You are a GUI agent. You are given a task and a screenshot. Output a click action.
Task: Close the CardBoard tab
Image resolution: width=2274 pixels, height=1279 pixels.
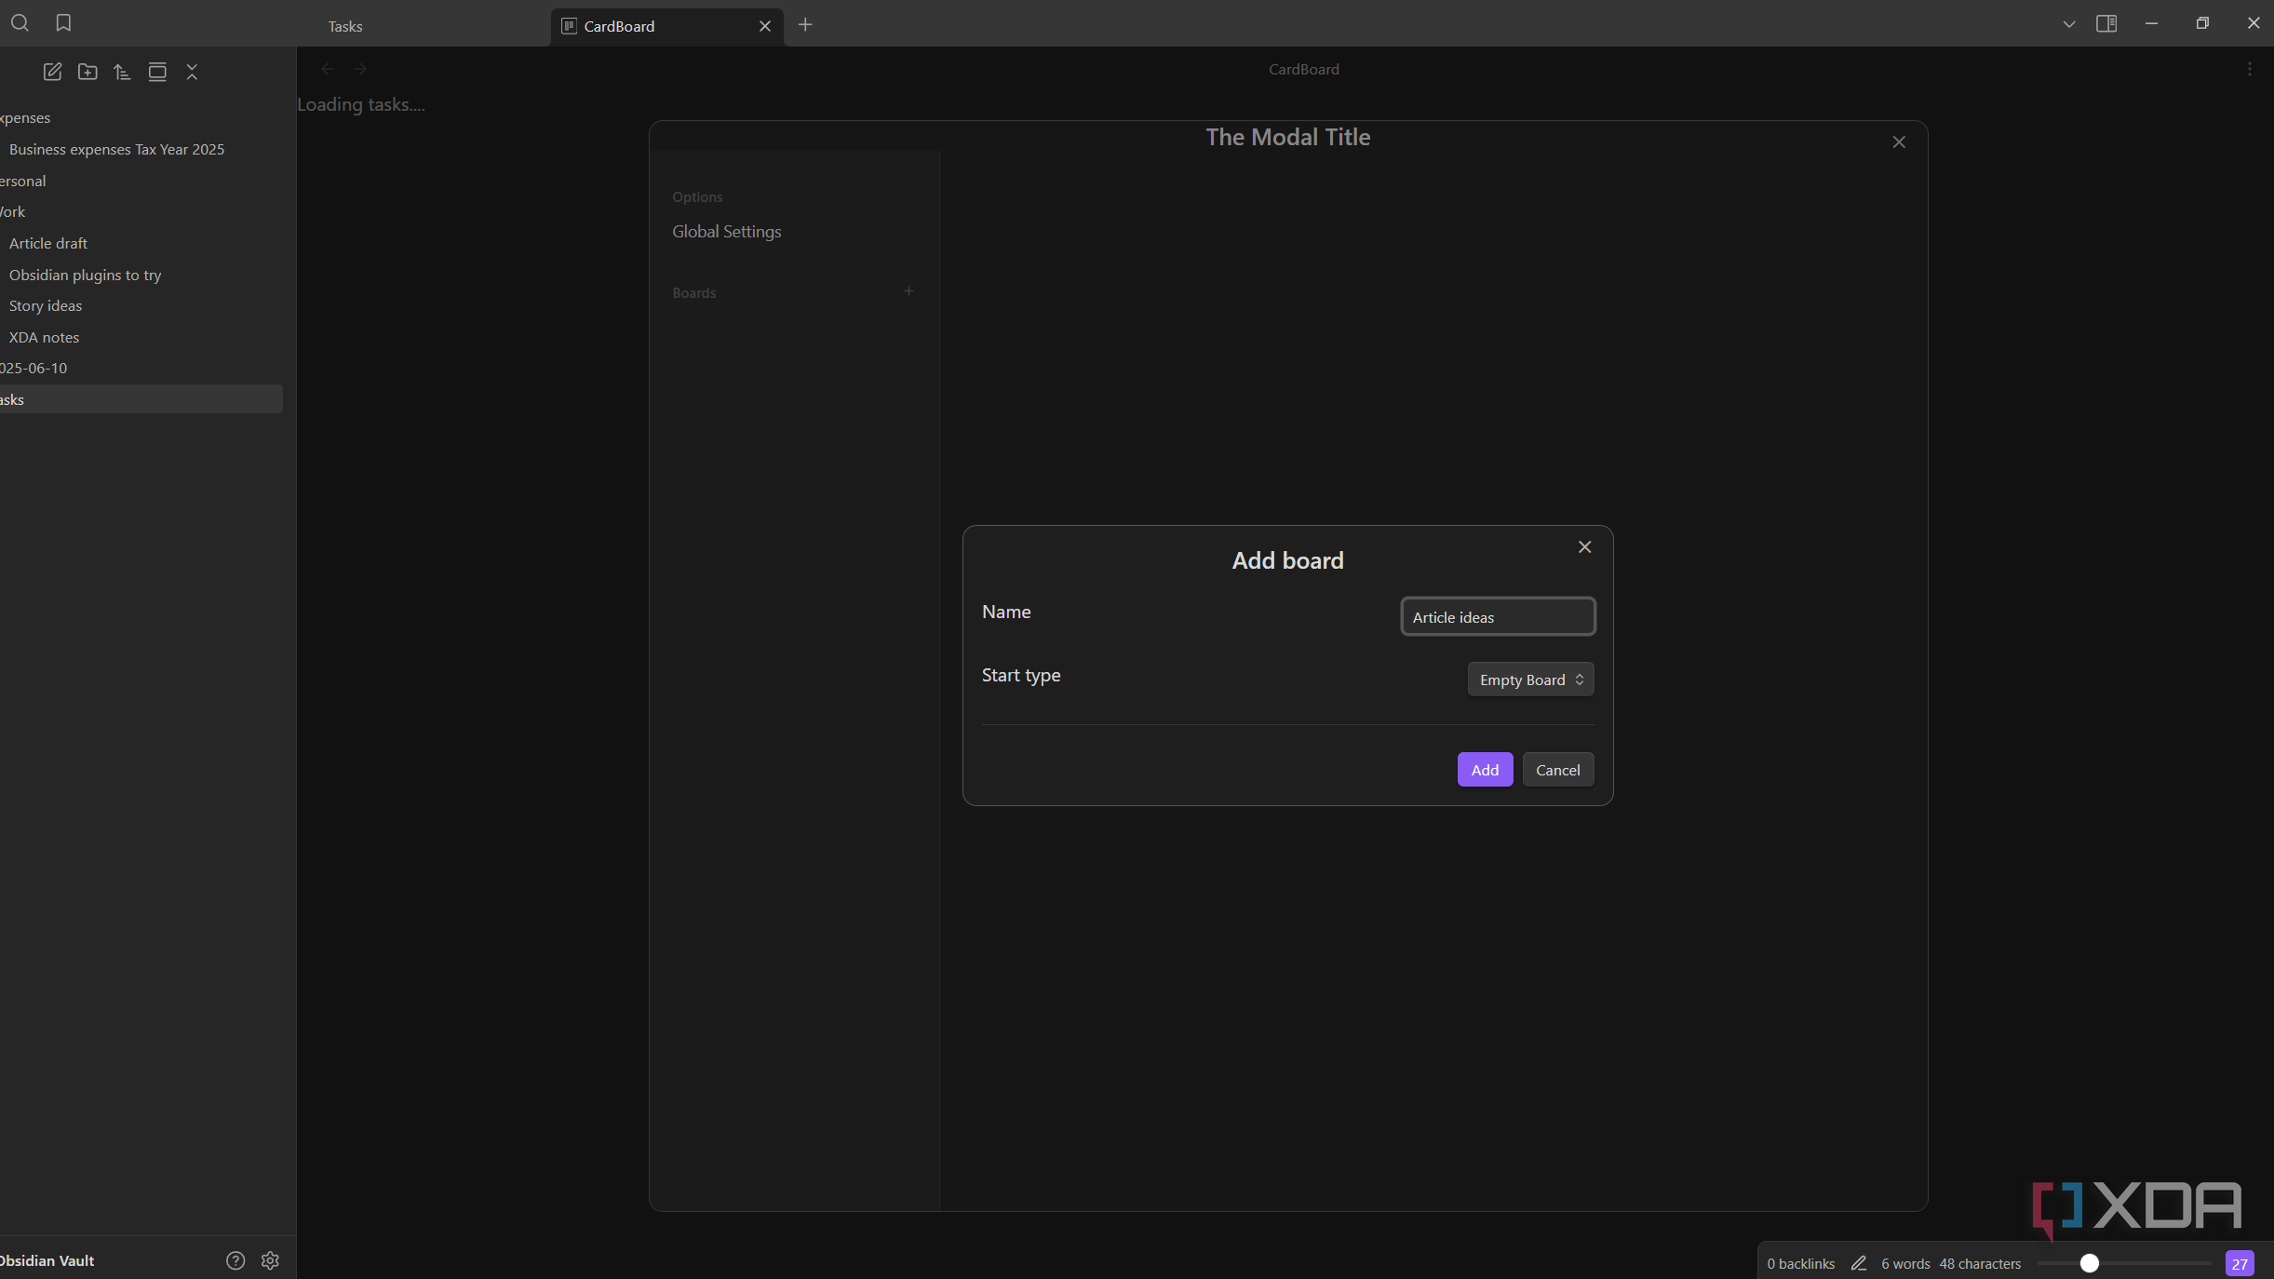[x=764, y=26]
